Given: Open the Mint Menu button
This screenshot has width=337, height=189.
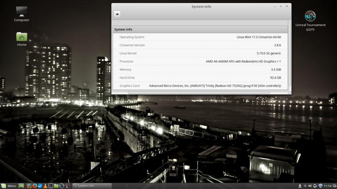Looking at the screenshot, I should (8, 186).
